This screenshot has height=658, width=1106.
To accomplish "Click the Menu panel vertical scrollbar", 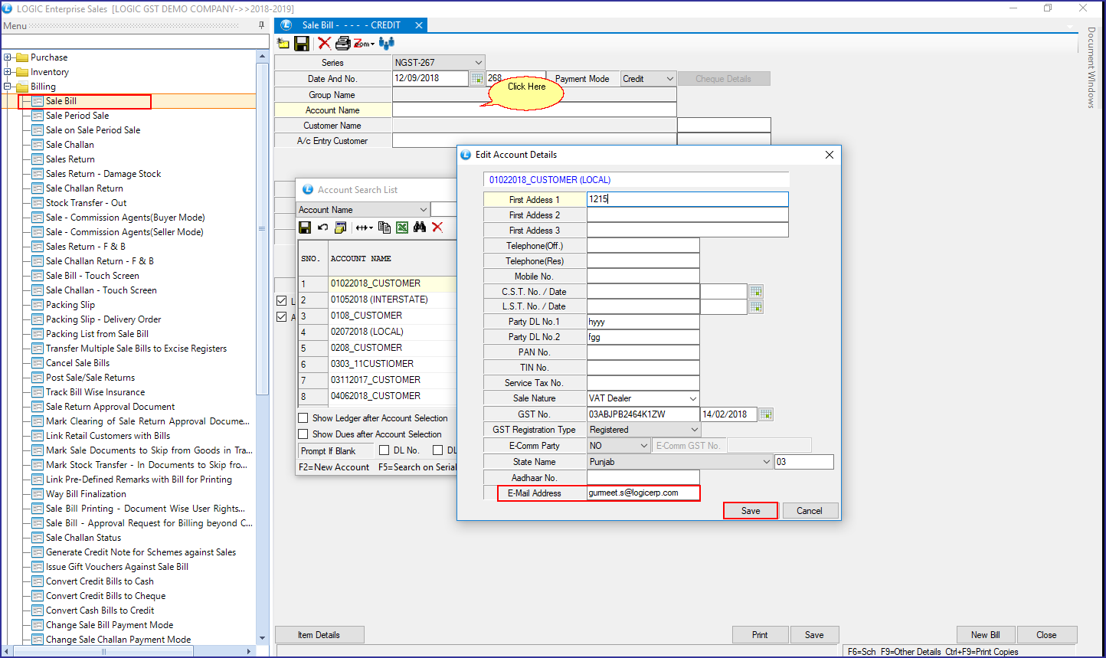I will tap(263, 228).
